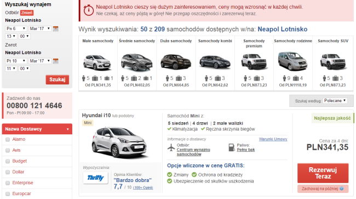Viewport: 356px width, 199px height.
Task: Click the green check next to Zmiany
Action: (170, 175)
